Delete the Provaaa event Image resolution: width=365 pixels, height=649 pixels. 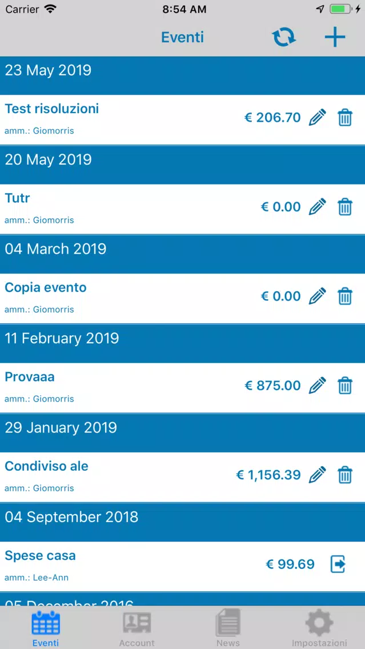(345, 386)
